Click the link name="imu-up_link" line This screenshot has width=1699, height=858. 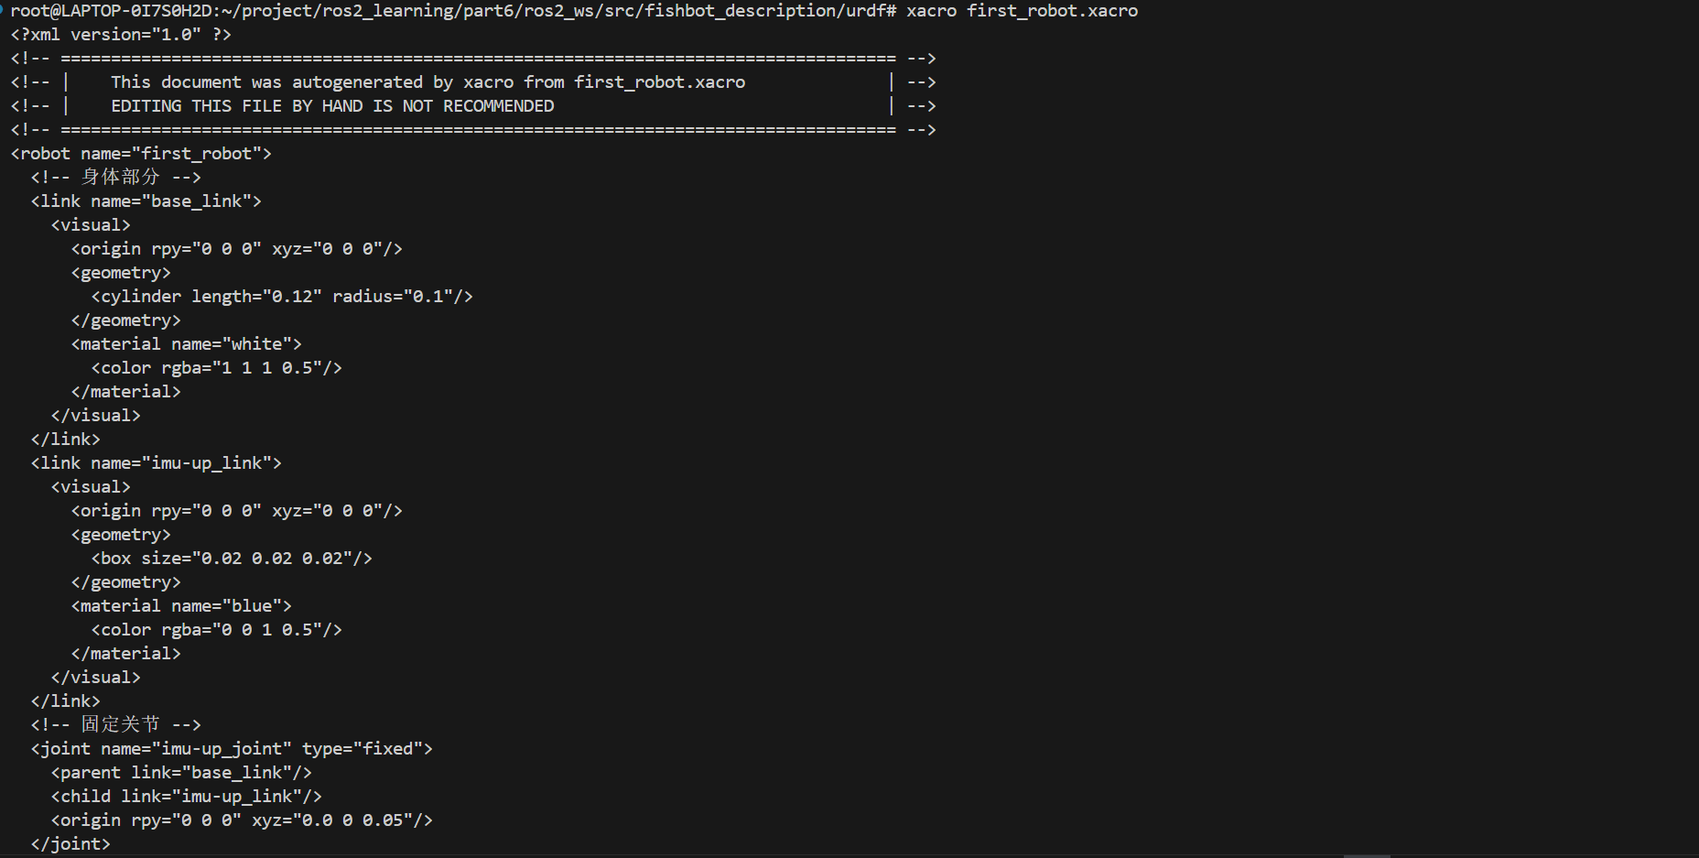pyautogui.click(x=156, y=463)
